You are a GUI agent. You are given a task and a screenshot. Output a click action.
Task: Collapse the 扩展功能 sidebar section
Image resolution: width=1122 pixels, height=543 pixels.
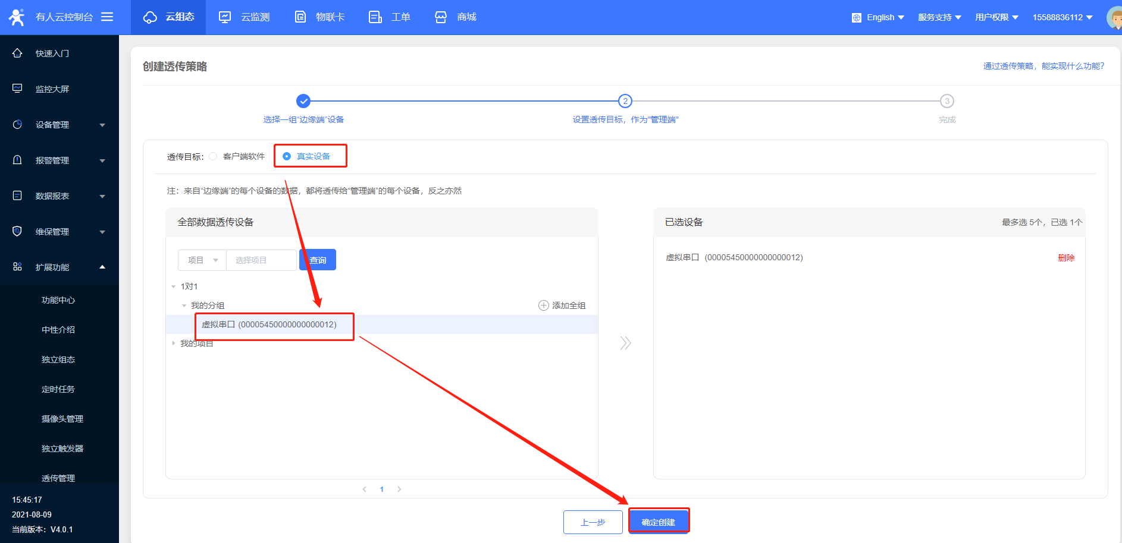coord(102,267)
